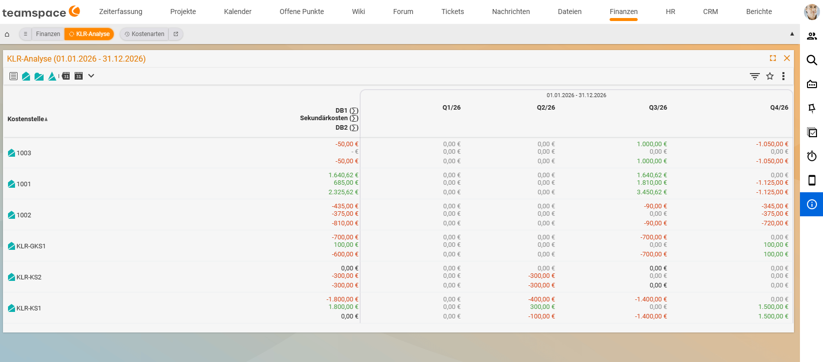The image size is (823, 362).
Task: Click the Q3/26 column header
Action: [x=658, y=108]
